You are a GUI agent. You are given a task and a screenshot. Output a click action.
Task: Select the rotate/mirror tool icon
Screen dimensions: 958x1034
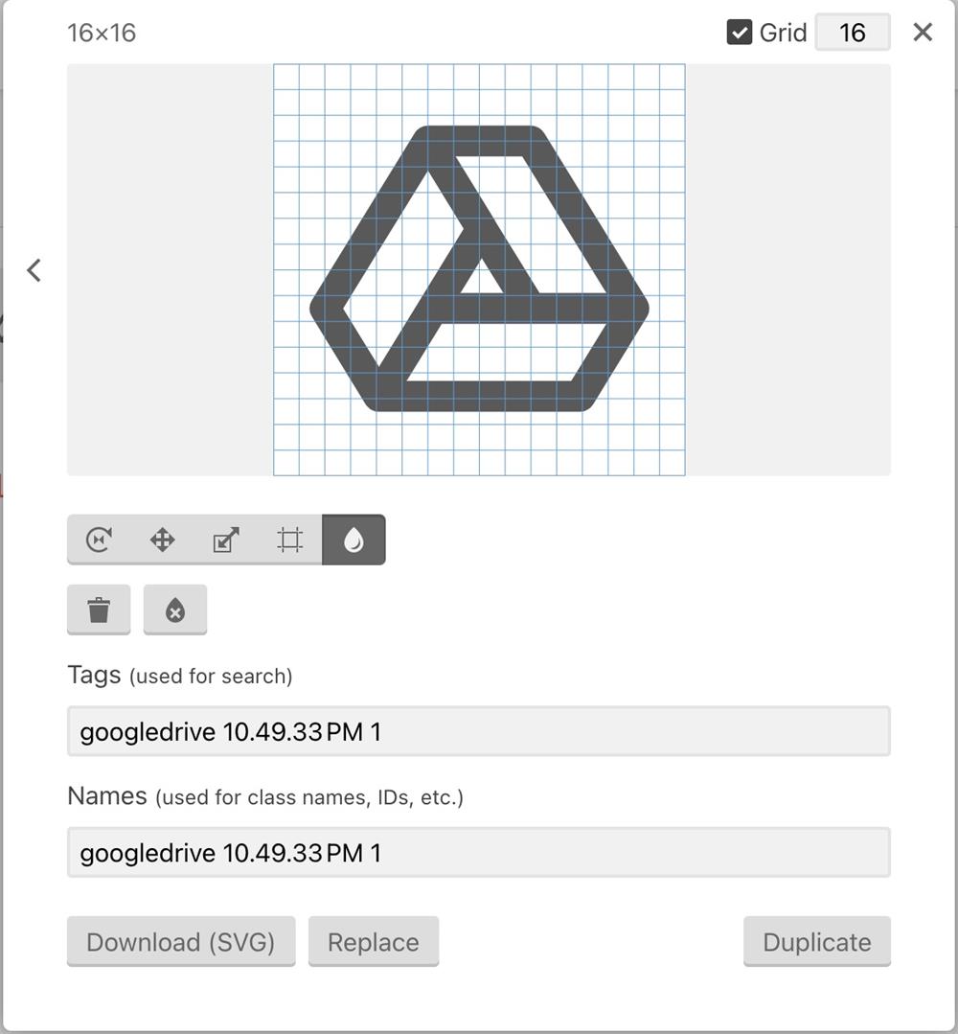pyautogui.click(x=99, y=540)
